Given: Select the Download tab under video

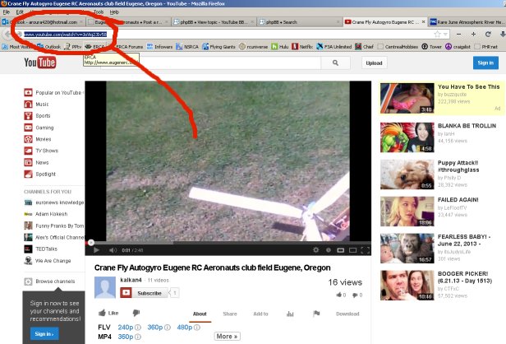Looking at the screenshot, I should pos(347,314).
